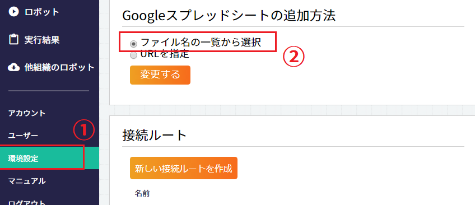
Task: Open the ユーザー sidebar item
Action: (23, 136)
